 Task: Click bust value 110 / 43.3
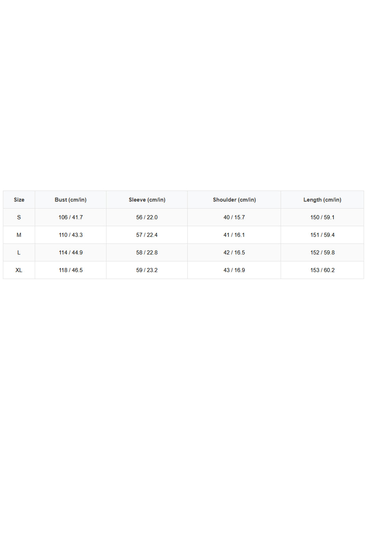pyautogui.click(x=71, y=235)
